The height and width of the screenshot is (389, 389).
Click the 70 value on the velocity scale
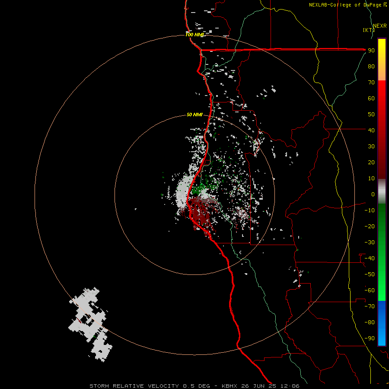click(x=371, y=83)
